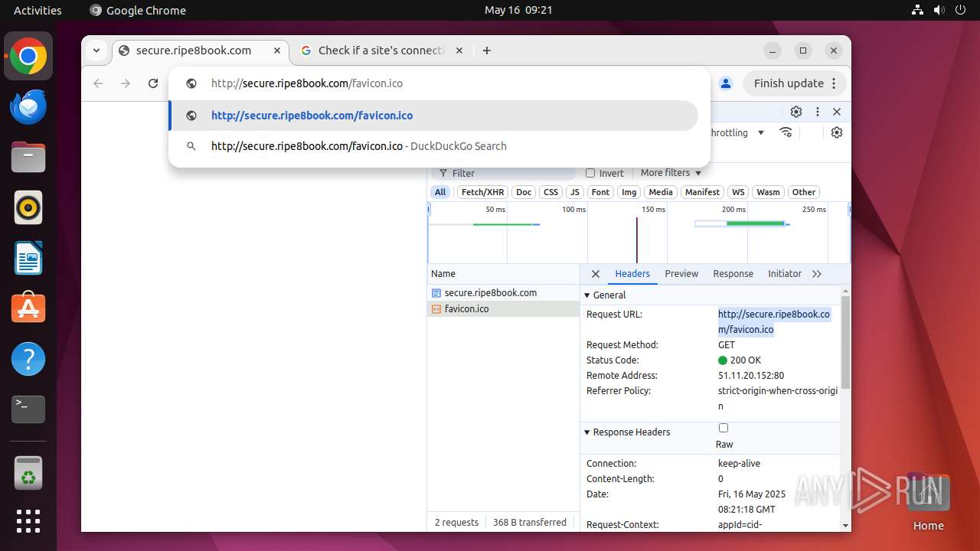This screenshot has width=980, height=551.
Task: Open the tab search dropdown arrow
Action: [96, 51]
